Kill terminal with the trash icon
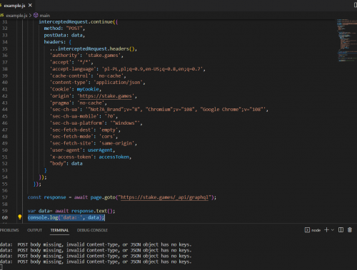 [350, 229]
